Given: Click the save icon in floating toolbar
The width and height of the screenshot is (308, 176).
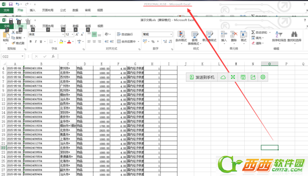Looking at the screenshot, I should point(243,77).
